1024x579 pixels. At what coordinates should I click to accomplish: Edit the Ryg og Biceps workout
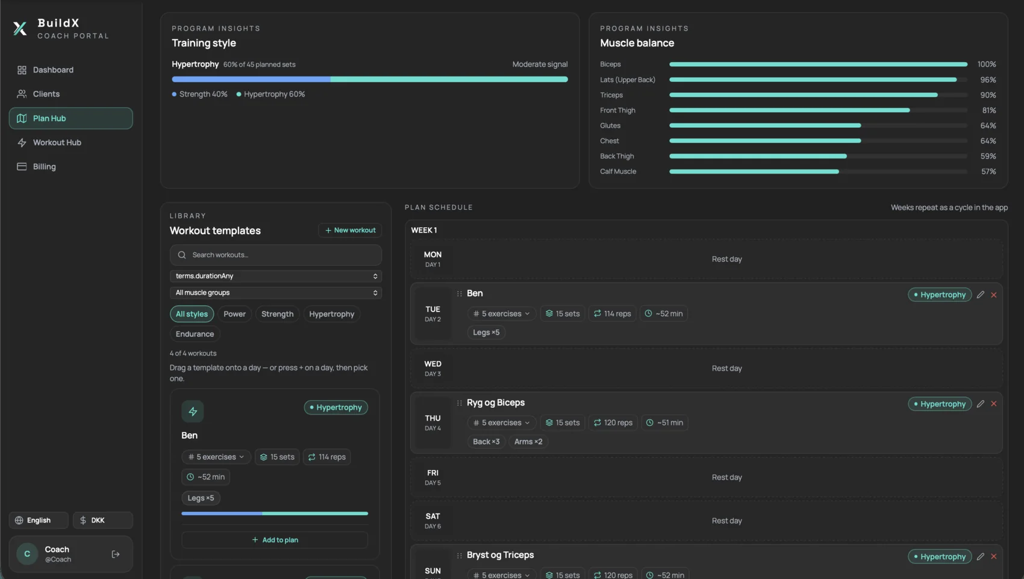980,404
